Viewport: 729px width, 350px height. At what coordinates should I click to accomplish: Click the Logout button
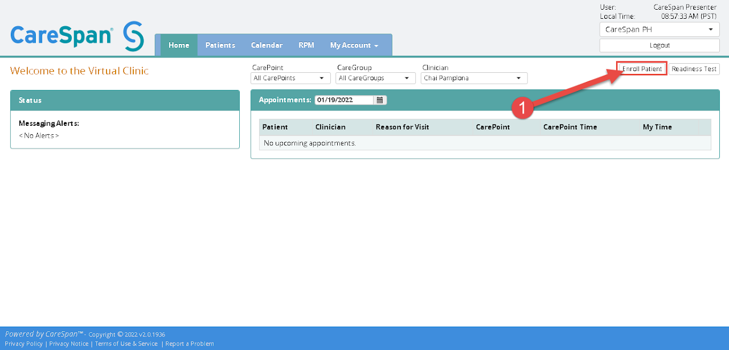click(x=660, y=46)
